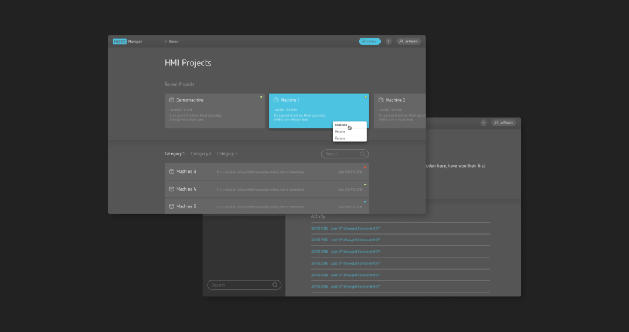Click help question mark in the rear window

pos(483,123)
